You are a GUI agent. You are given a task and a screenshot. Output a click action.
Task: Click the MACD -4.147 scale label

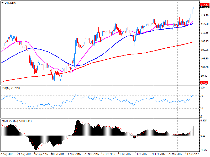point(204,150)
